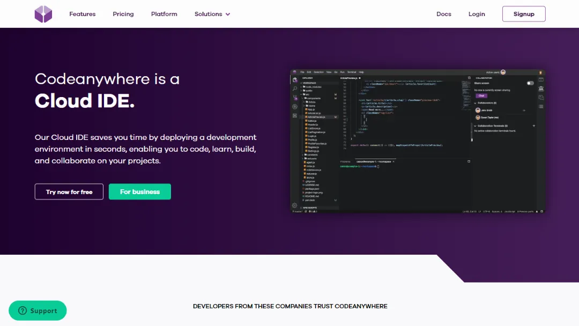This screenshot has height=326, width=579.
Task: Click the active user avatar in the title bar
Action: click(502, 72)
